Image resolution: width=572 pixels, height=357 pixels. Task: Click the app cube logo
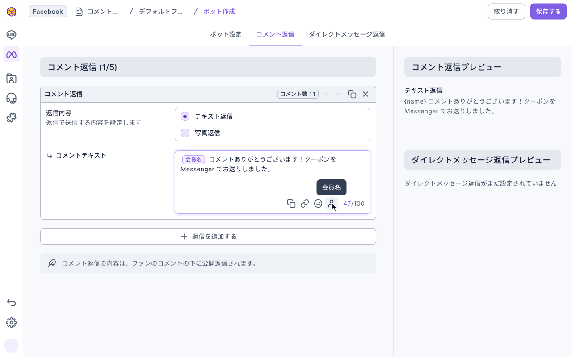[12, 12]
